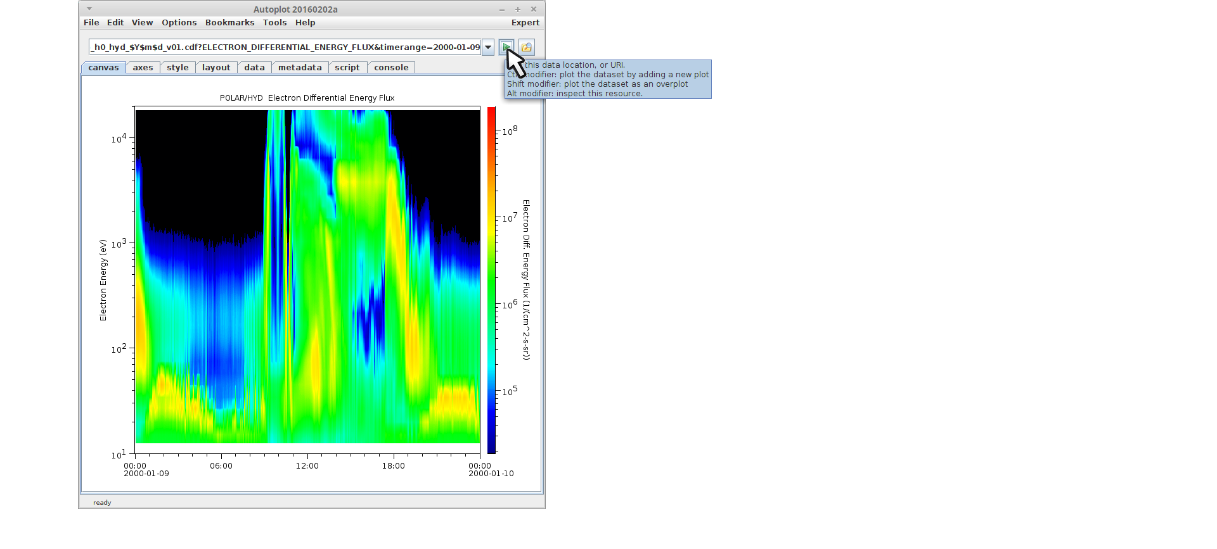Click the plot title POLAR/HYD Electron Differential Energy Flux
This screenshot has height=549, width=1217.
(x=307, y=98)
